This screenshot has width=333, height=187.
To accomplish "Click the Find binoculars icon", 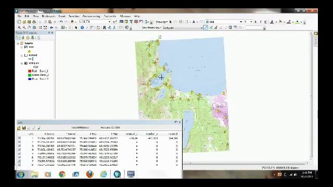I will [104, 28].
